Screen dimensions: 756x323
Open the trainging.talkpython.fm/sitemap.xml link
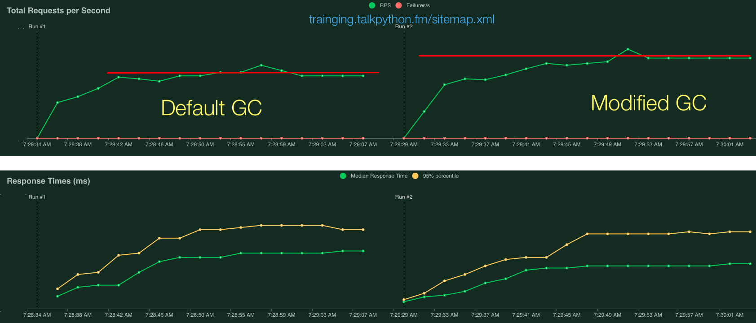[x=402, y=19]
